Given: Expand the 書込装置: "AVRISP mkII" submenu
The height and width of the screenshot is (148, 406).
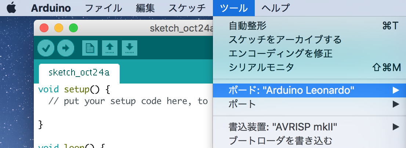Looking at the screenshot, I should click(309, 127).
